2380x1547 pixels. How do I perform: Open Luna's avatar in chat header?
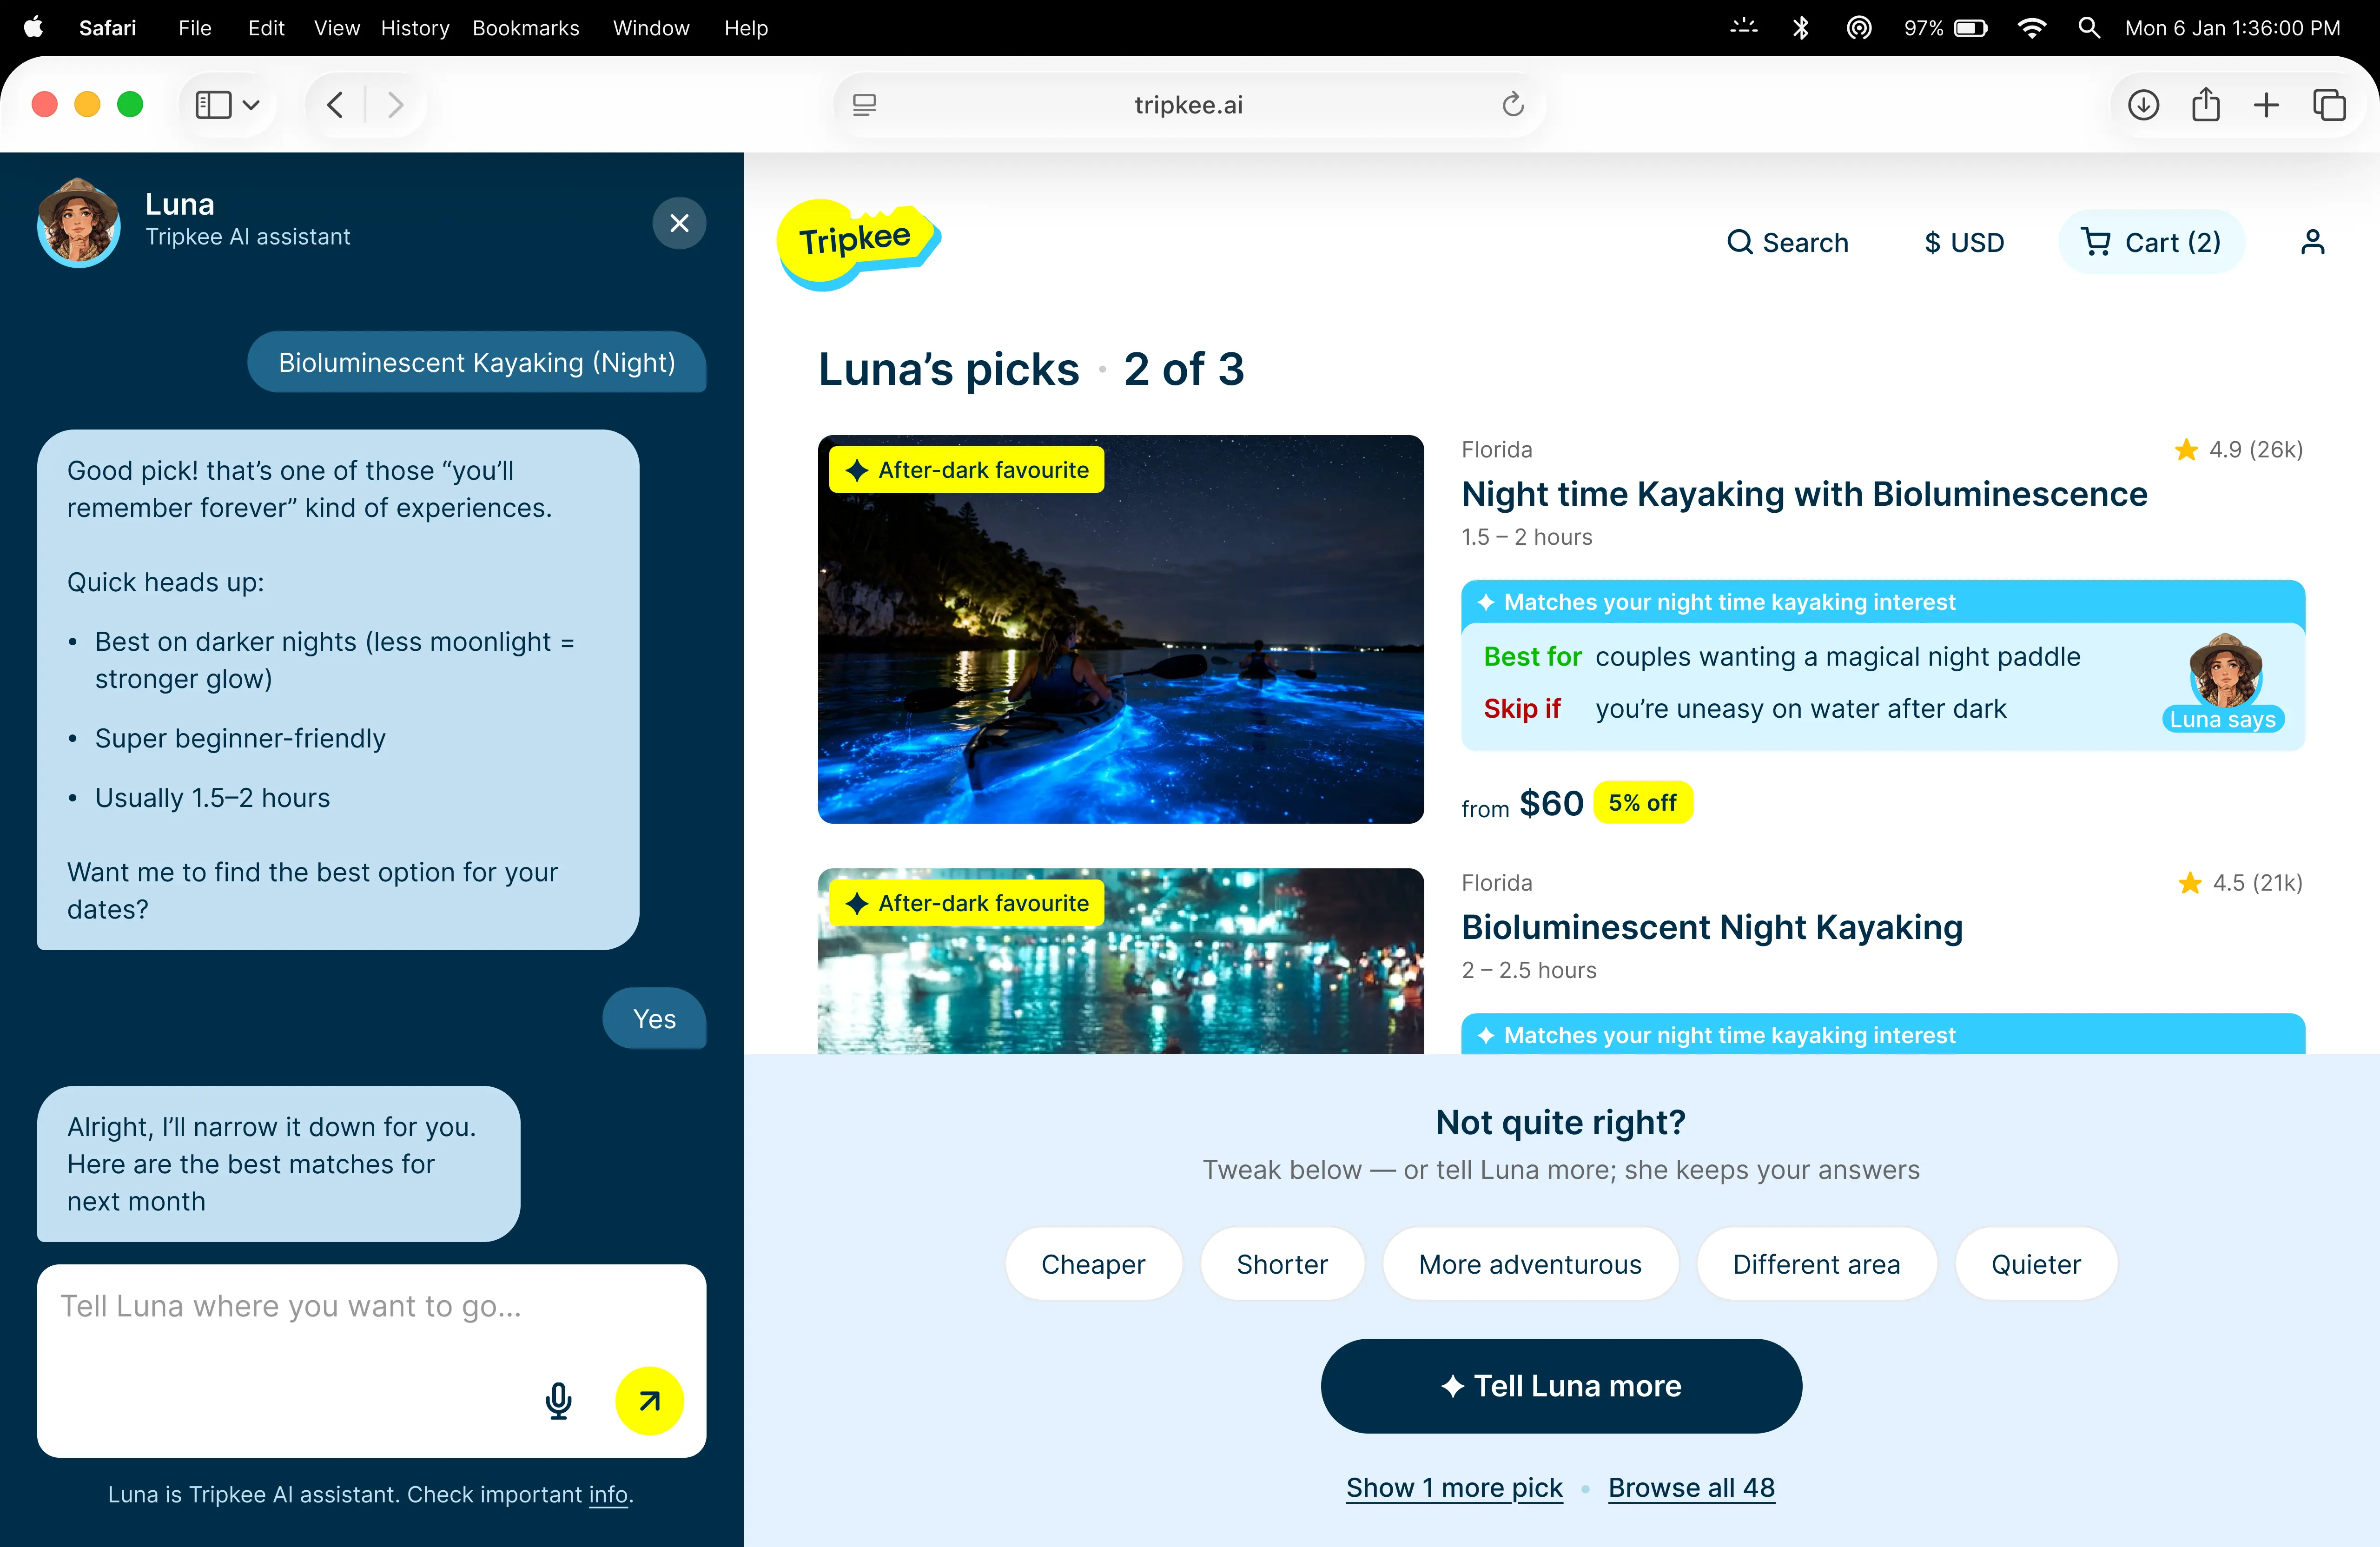tap(78, 222)
